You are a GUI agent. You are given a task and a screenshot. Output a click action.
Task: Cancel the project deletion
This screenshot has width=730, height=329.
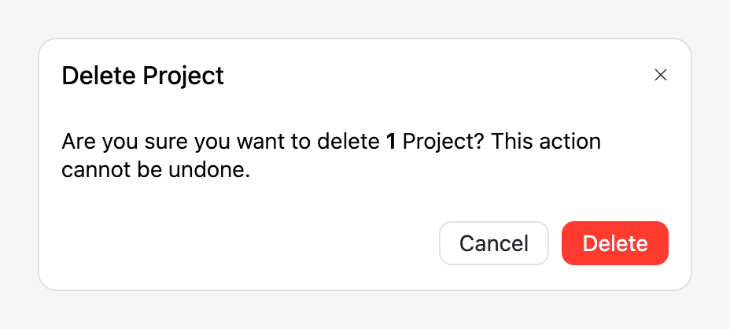[x=493, y=243]
